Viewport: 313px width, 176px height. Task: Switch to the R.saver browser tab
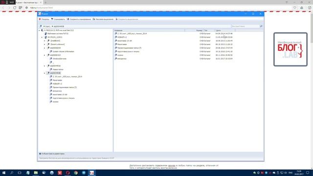28,2
